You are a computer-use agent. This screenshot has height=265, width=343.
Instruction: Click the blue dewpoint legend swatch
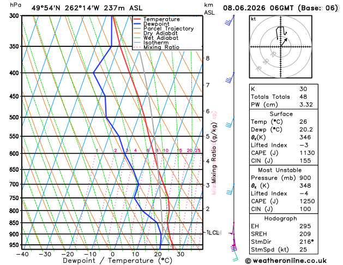(137, 23)
